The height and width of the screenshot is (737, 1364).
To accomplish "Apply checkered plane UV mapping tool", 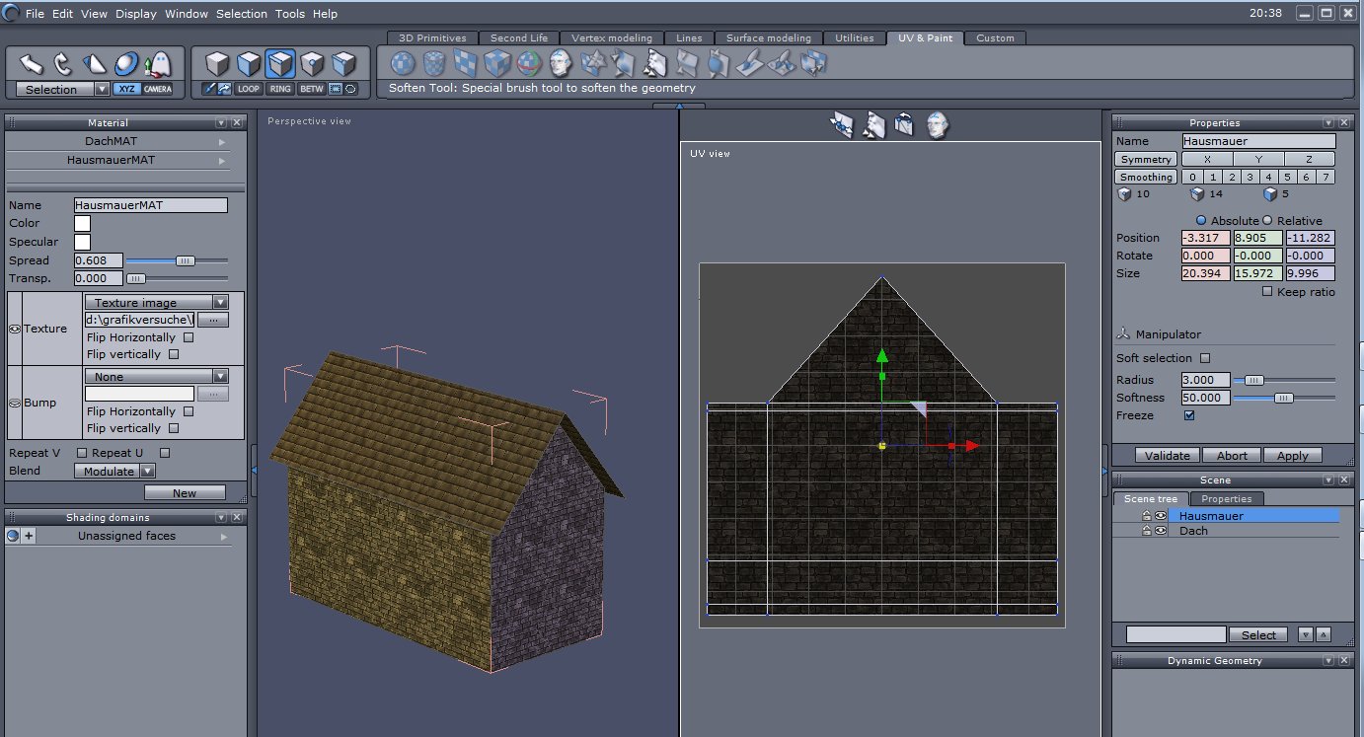I will pos(465,64).
